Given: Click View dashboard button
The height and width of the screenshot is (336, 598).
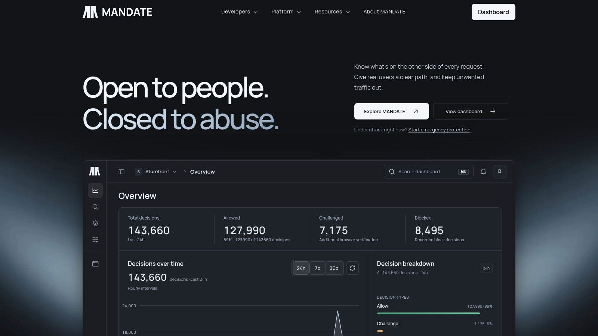Looking at the screenshot, I should pos(471,111).
